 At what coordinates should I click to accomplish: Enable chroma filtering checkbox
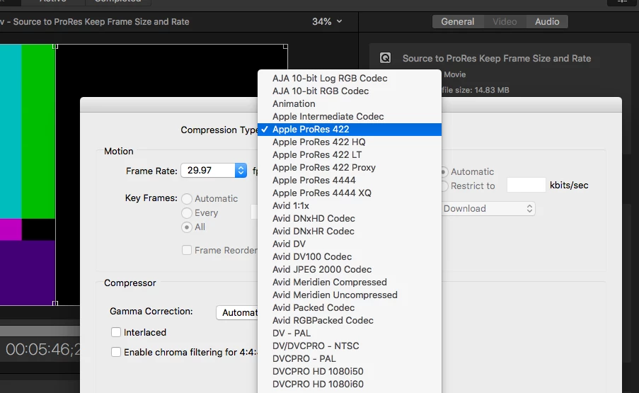tap(116, 352)
